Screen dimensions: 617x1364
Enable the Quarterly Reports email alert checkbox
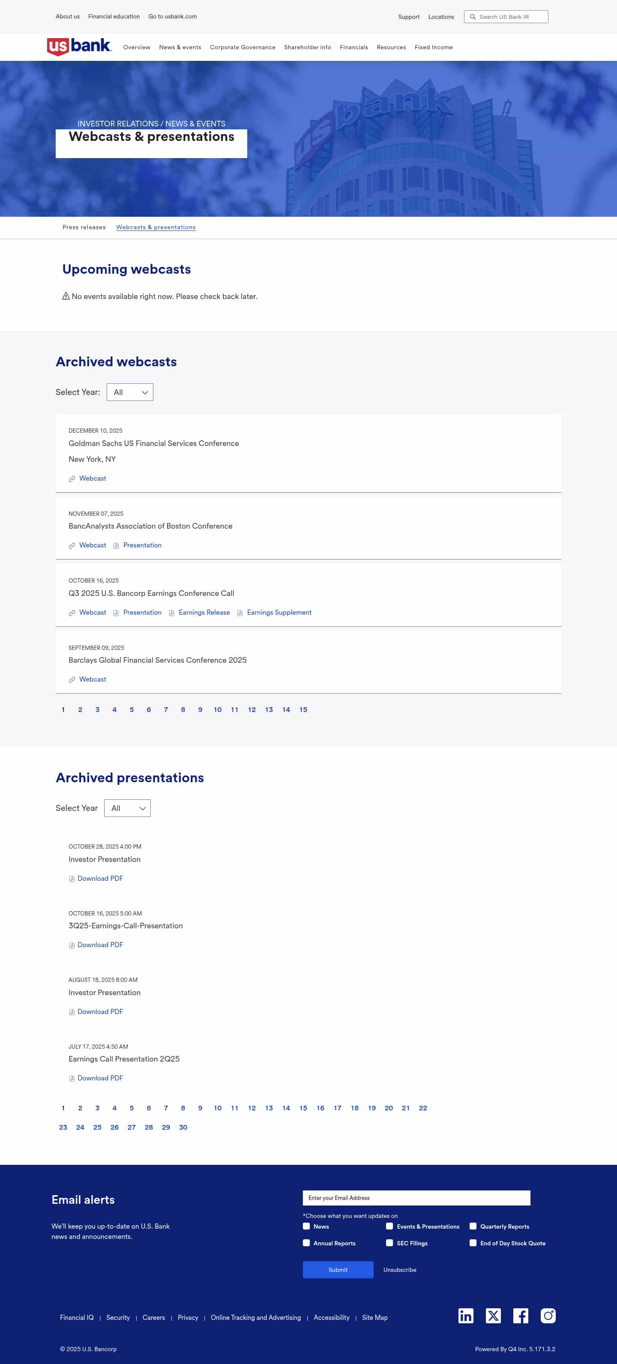point(473,1227)
